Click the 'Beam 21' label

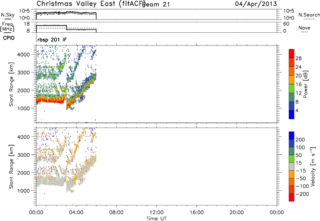(x=156, y=4)
